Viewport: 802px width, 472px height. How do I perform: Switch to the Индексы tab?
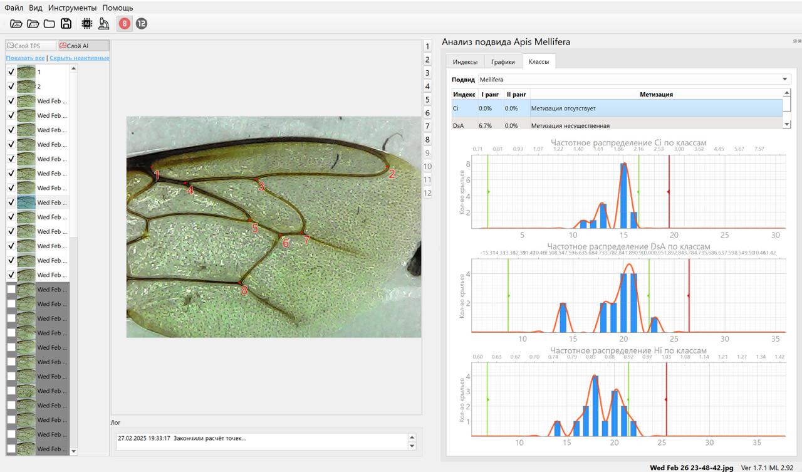tap(465, 62)
